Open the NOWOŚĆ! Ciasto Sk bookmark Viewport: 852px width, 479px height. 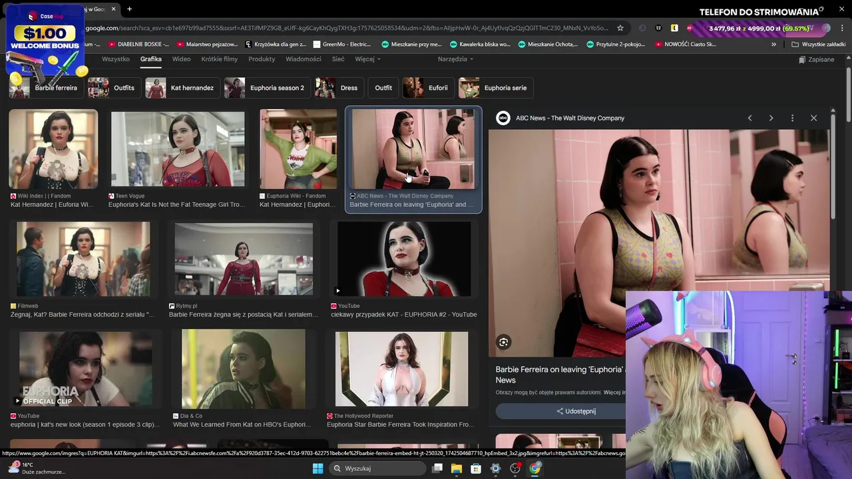point(686,45)
